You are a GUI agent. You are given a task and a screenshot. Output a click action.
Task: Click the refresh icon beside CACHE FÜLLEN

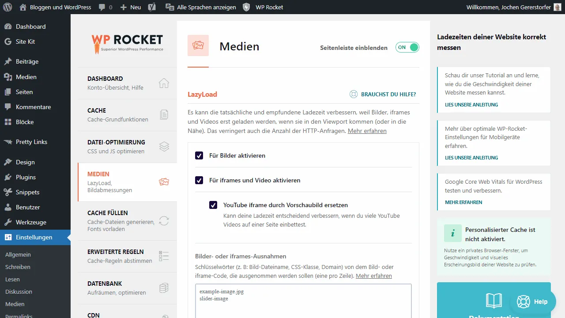pyautogui.click(x=164, y=221)
